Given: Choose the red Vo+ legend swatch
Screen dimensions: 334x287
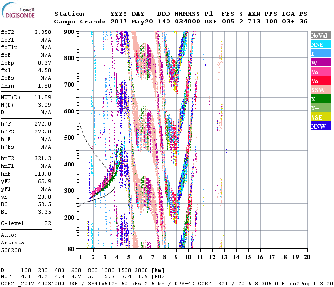Looking at the screenshot, I should (320, 81).
